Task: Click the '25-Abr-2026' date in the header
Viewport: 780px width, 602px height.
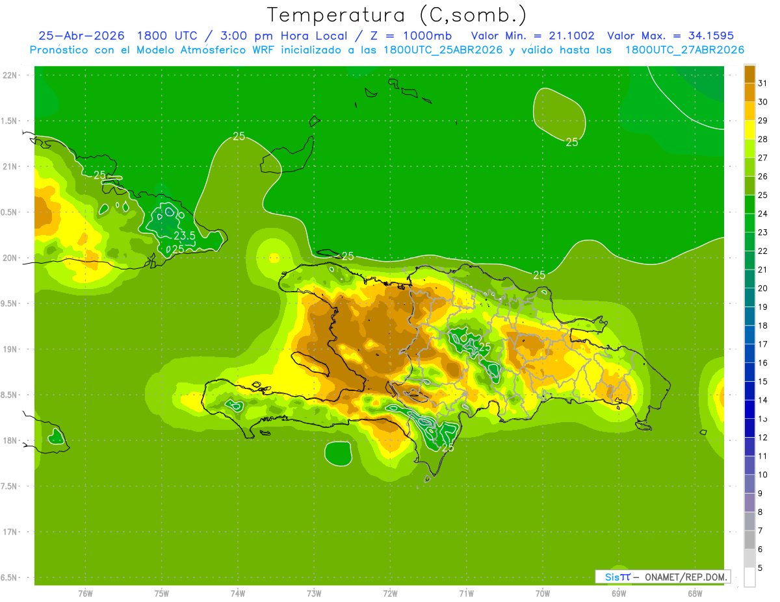Action: (x=77, y=36)
